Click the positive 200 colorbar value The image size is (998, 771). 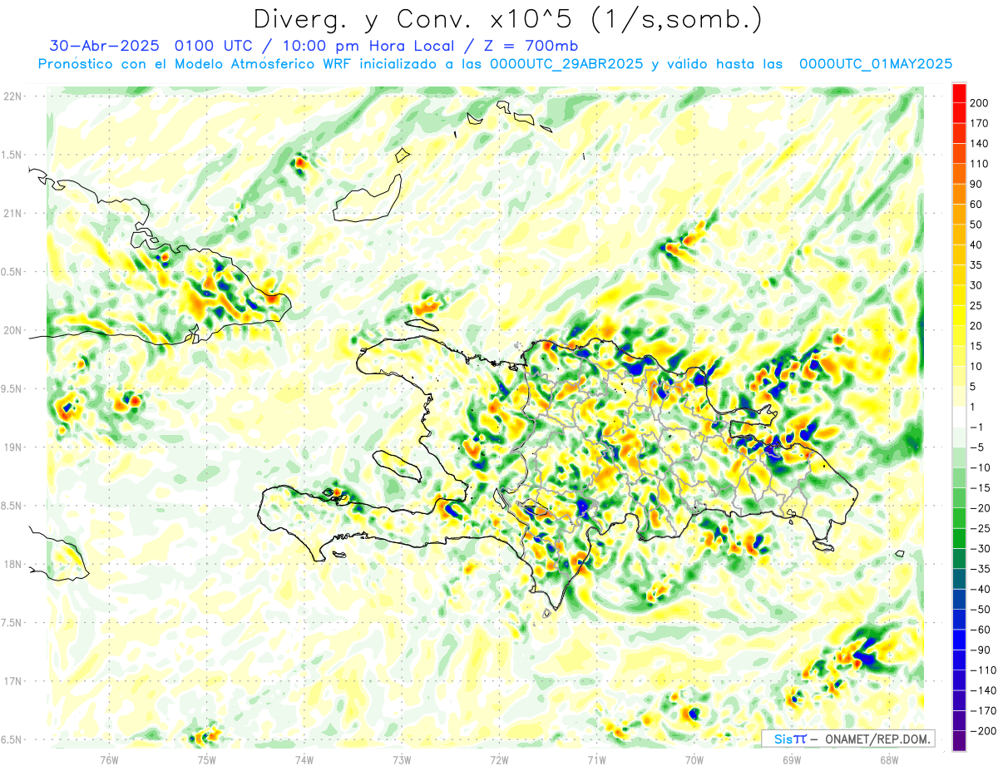[x=979, y=103]
